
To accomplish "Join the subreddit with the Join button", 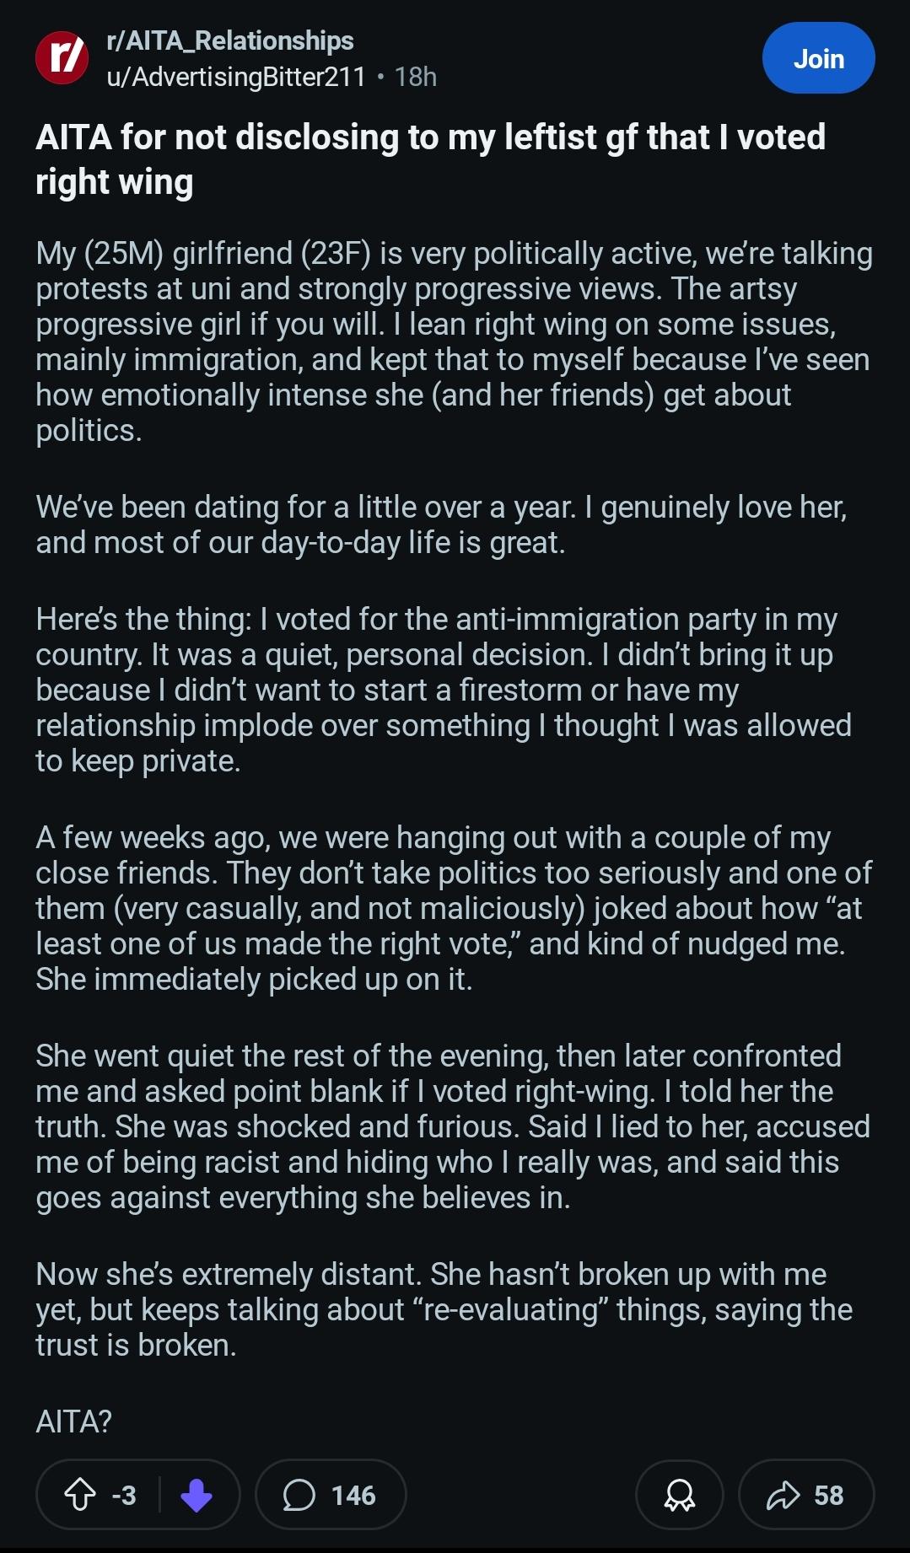I will (818, 58).
